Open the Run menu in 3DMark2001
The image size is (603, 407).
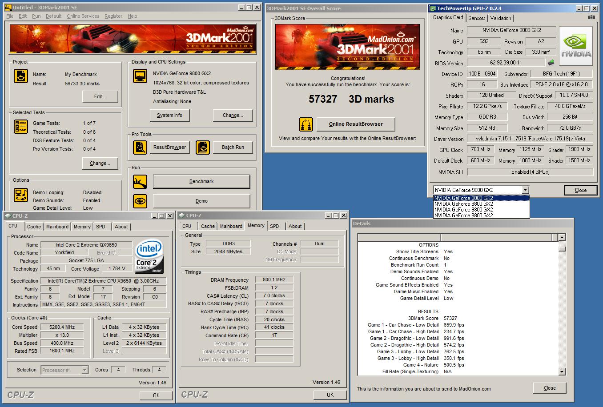click(36, 16)
